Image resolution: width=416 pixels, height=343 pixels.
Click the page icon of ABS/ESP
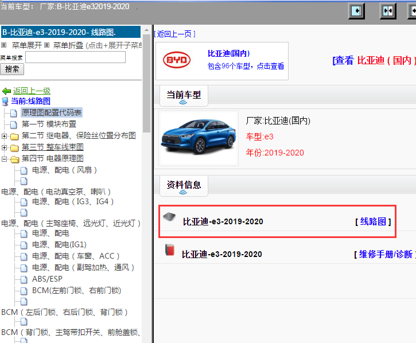point(24,279)
